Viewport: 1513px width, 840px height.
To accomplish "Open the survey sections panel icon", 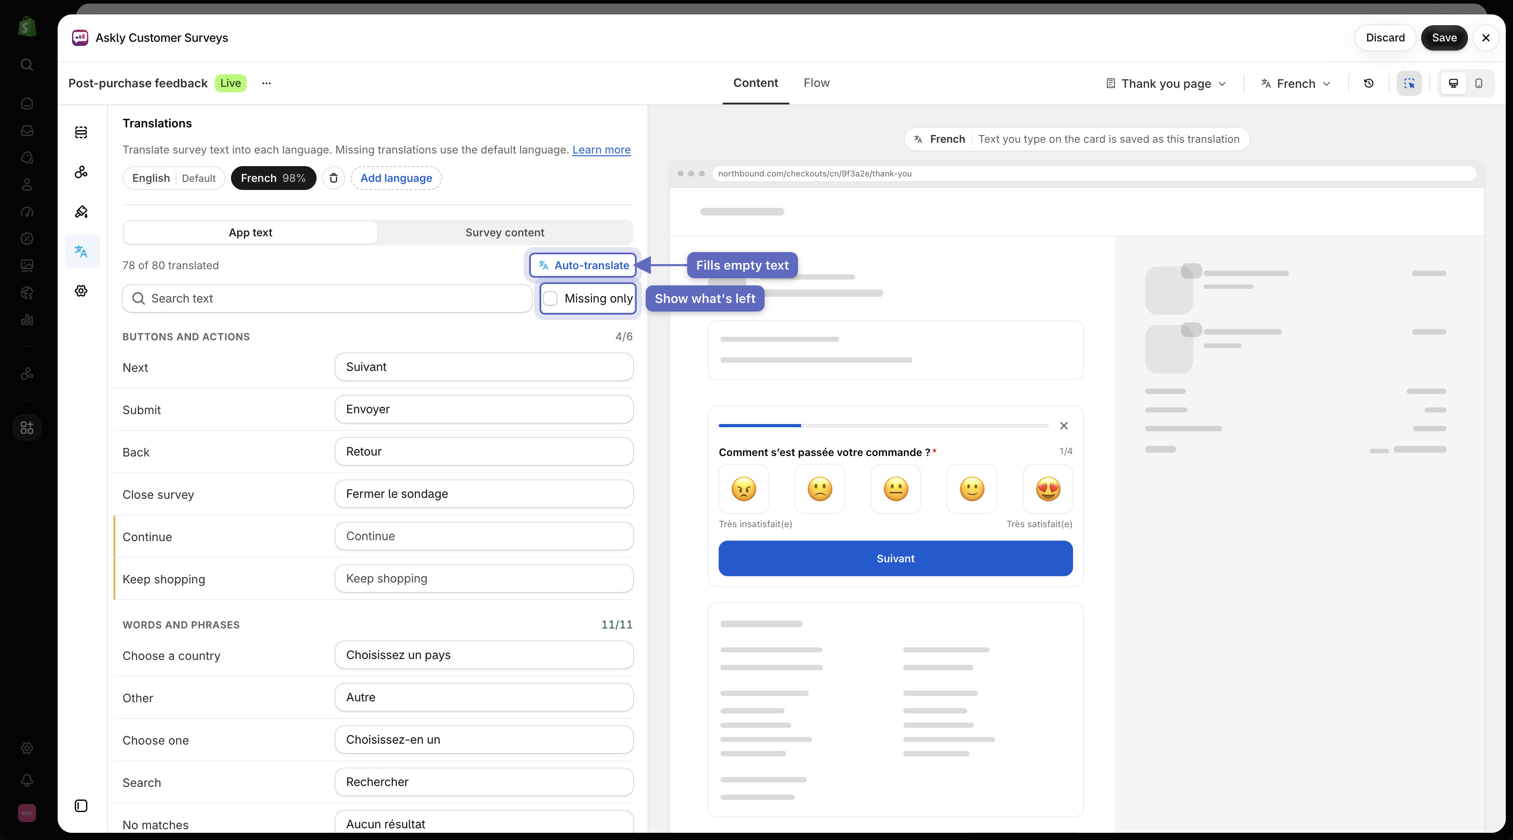I will point(81,132).
